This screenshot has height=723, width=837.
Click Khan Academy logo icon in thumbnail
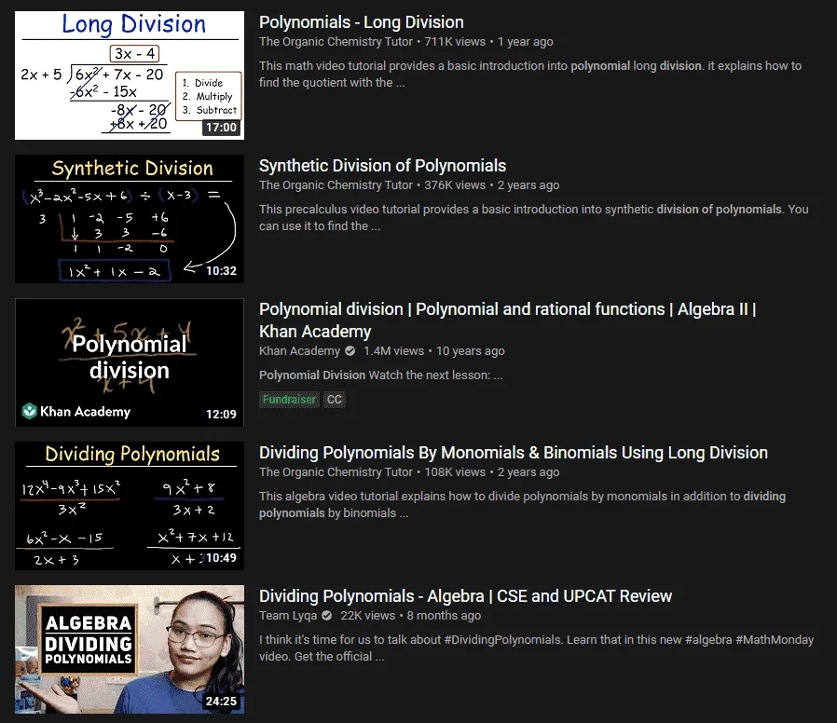29,412
